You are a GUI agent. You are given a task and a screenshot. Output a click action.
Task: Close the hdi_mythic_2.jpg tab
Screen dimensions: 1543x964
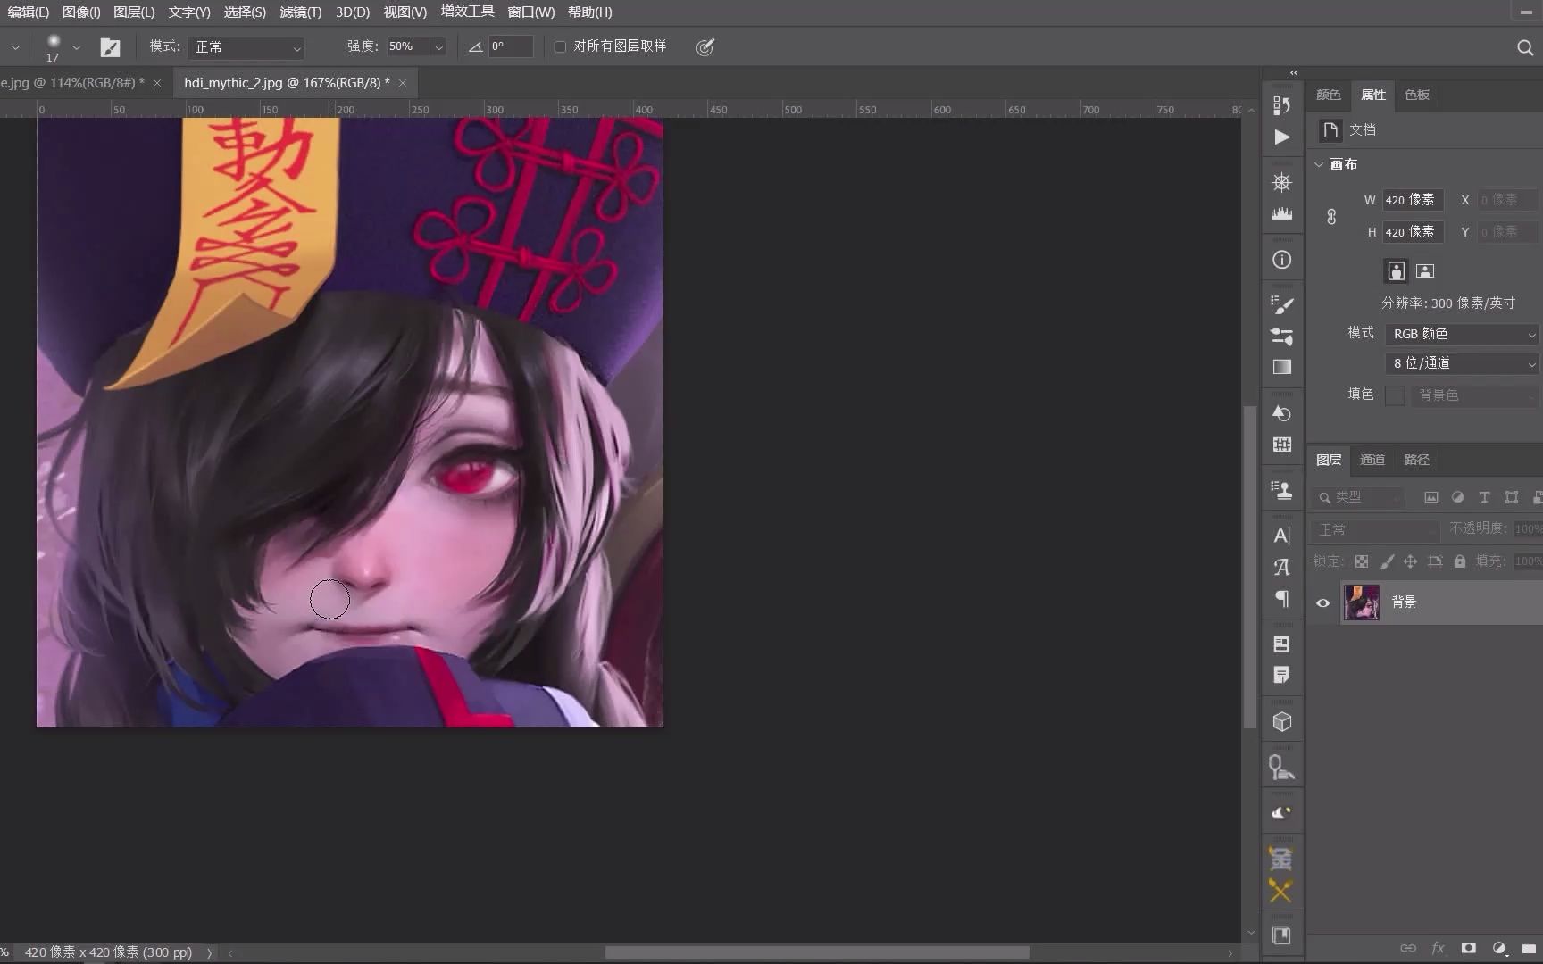click(x=403, y=83)
